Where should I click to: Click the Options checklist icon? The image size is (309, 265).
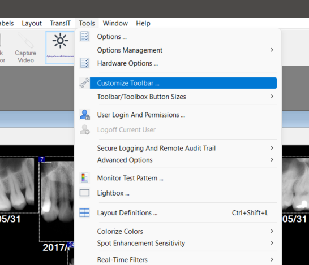click(84, 37)
